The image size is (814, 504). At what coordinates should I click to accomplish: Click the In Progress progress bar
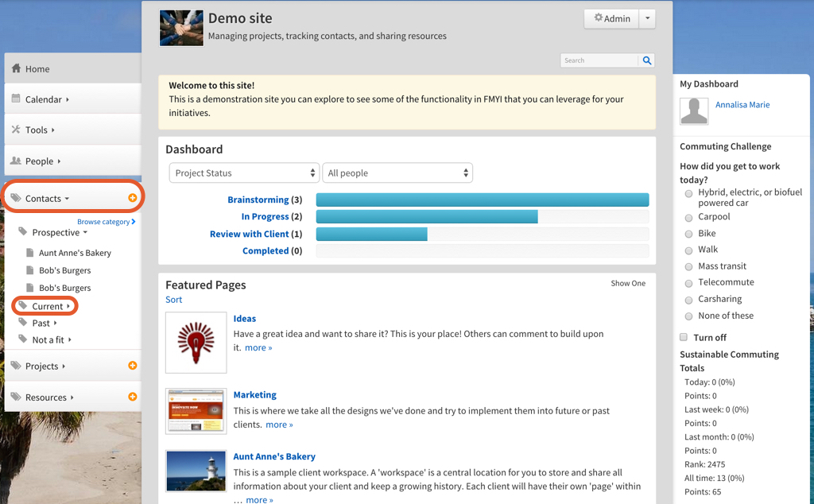[428, 217]
